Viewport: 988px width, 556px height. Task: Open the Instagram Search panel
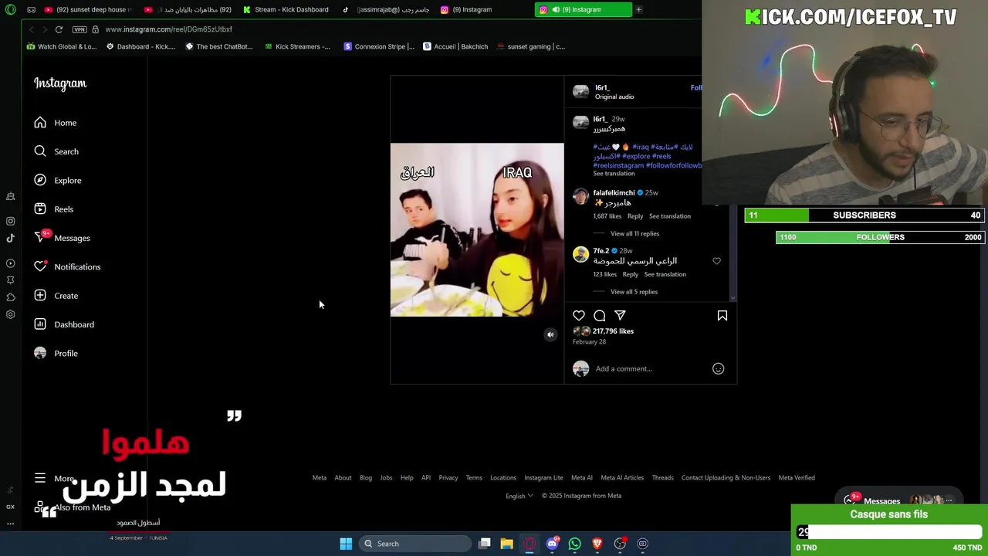point(56,151)
